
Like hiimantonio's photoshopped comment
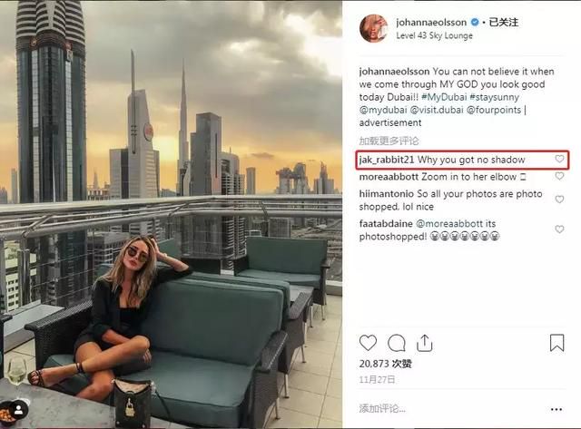point(559,200)
